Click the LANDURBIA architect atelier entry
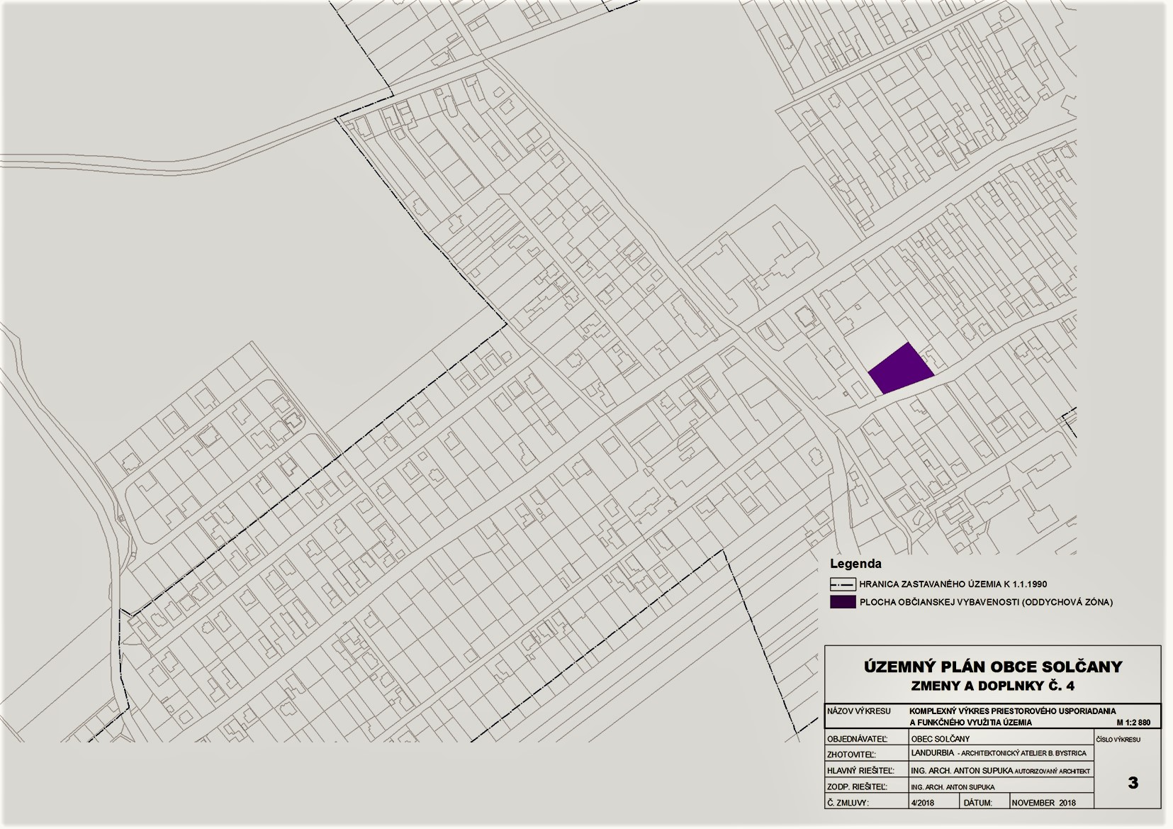1173x829 pixels. (998, 754)
